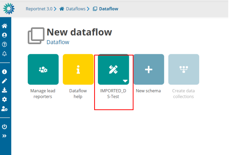Open the IMPORTED_DS-Test design dataset tile
This screenshot has width=229, height=155.
tap(113, 69)
